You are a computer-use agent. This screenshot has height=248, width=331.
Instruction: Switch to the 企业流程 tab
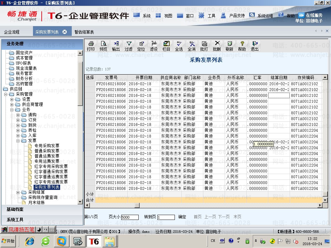[x=12, y=32]
